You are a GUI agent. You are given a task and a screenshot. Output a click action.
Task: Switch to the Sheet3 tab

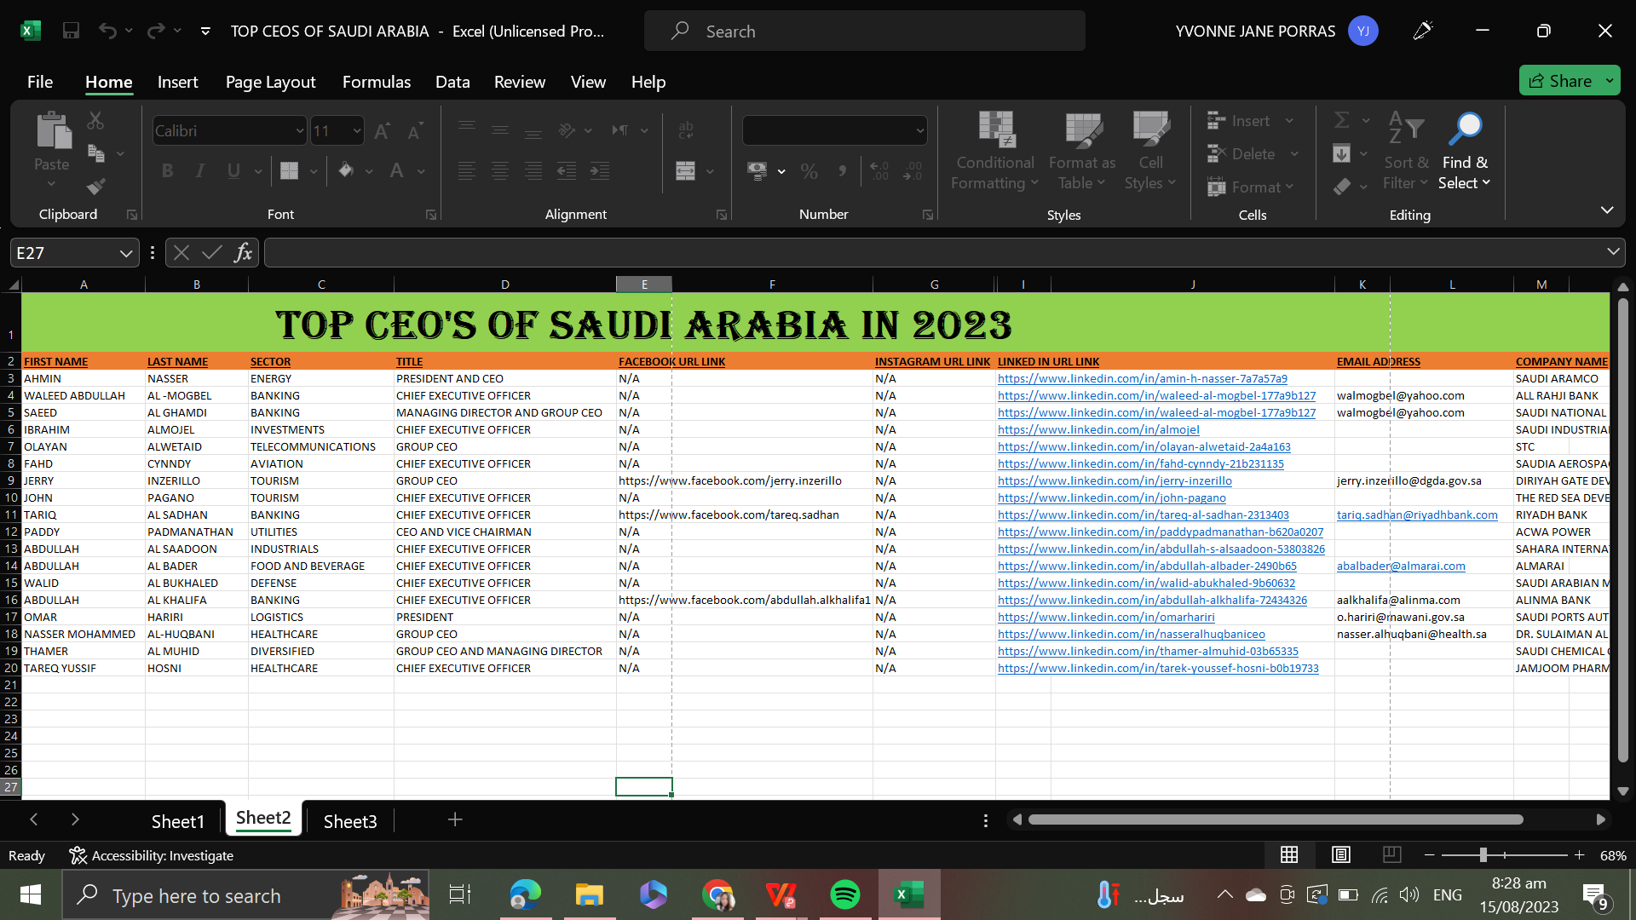(349, 821)
